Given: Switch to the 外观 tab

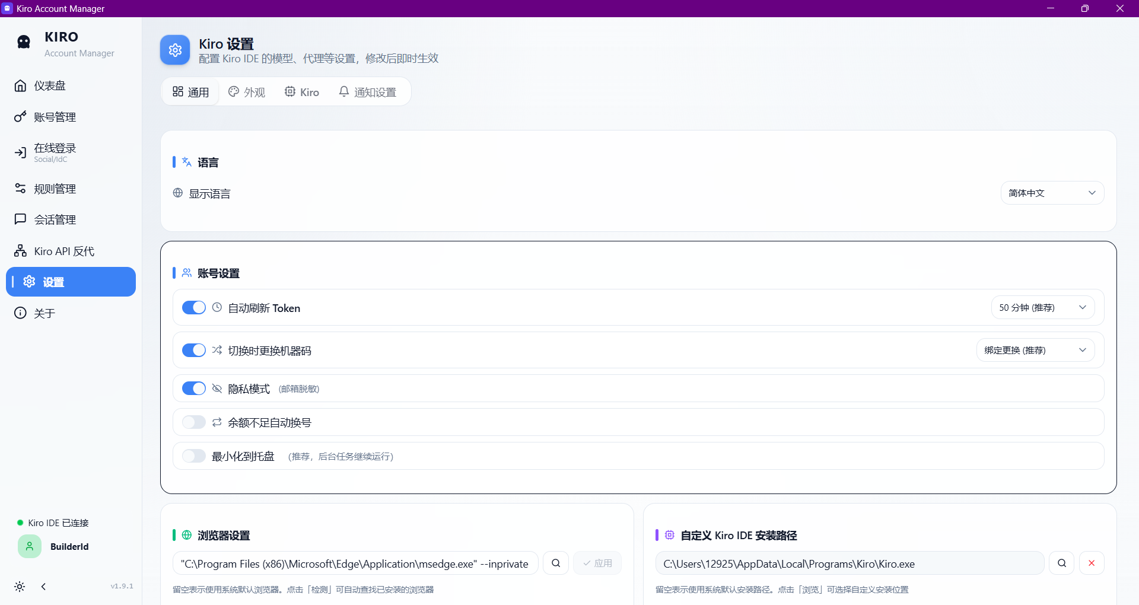Looking at the screenshot, I should pos(247,92).
